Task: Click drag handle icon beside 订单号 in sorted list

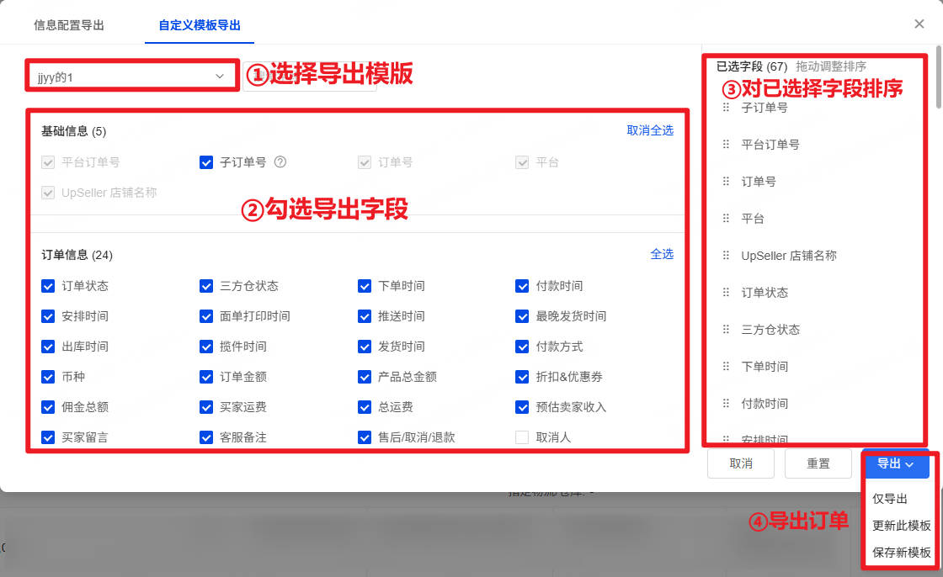Action: click(726, 182)
